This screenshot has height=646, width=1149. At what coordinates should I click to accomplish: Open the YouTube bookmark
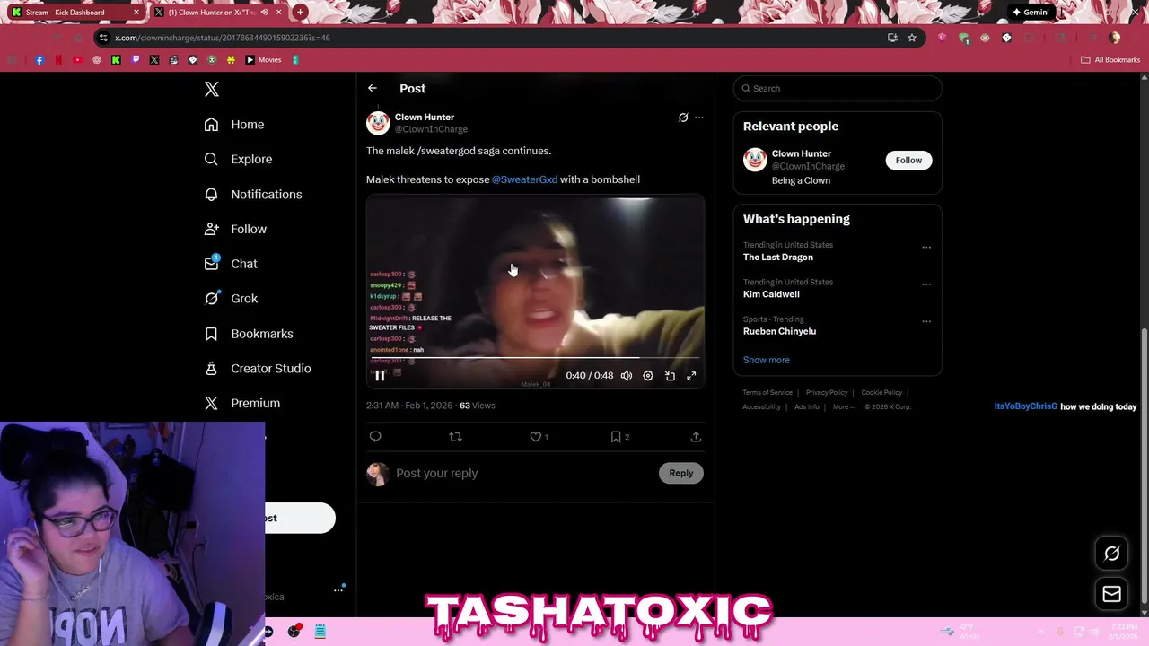(x=77, y=60)
